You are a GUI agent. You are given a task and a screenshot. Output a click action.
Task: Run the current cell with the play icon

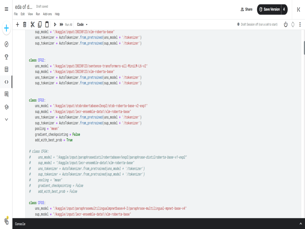pos(55,24)
